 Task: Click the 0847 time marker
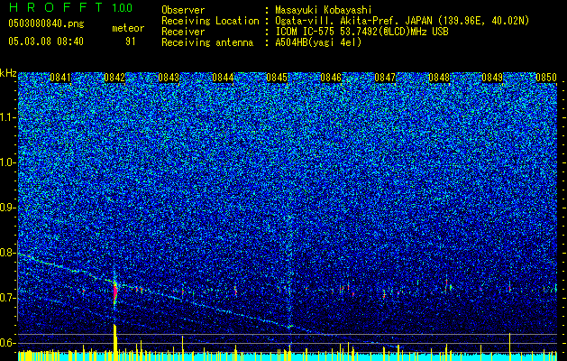pos(385,78)
